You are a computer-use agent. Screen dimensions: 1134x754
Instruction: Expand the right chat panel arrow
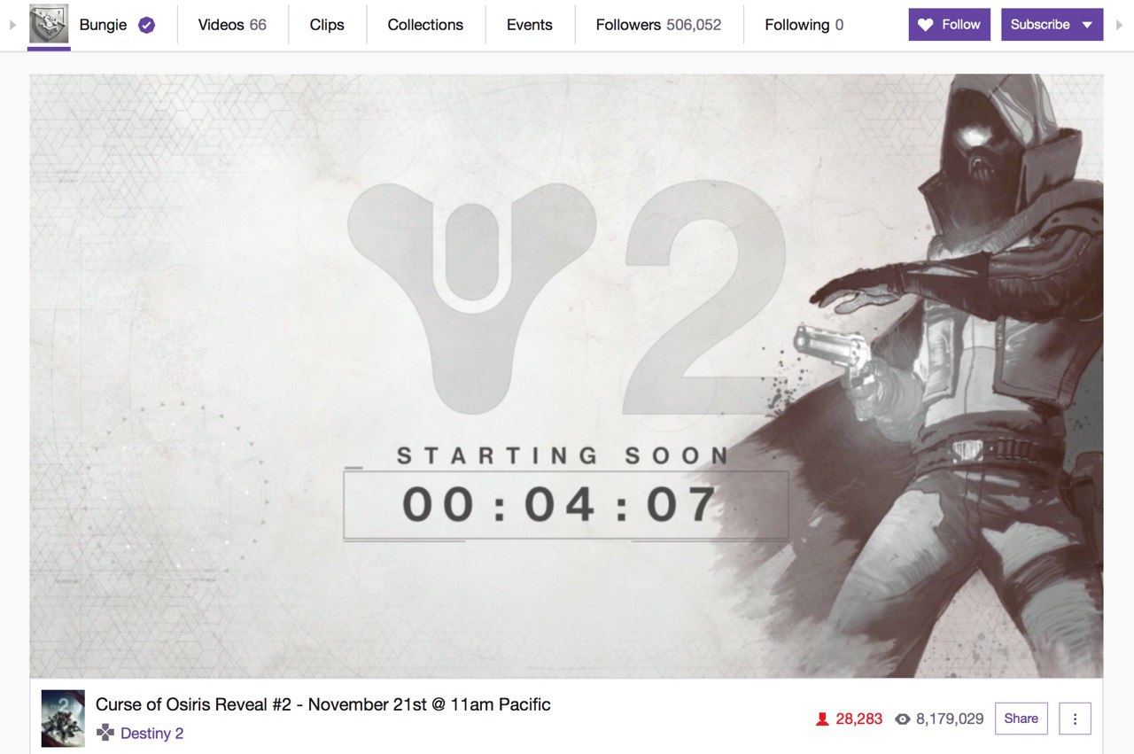[x=1121, y=25]
